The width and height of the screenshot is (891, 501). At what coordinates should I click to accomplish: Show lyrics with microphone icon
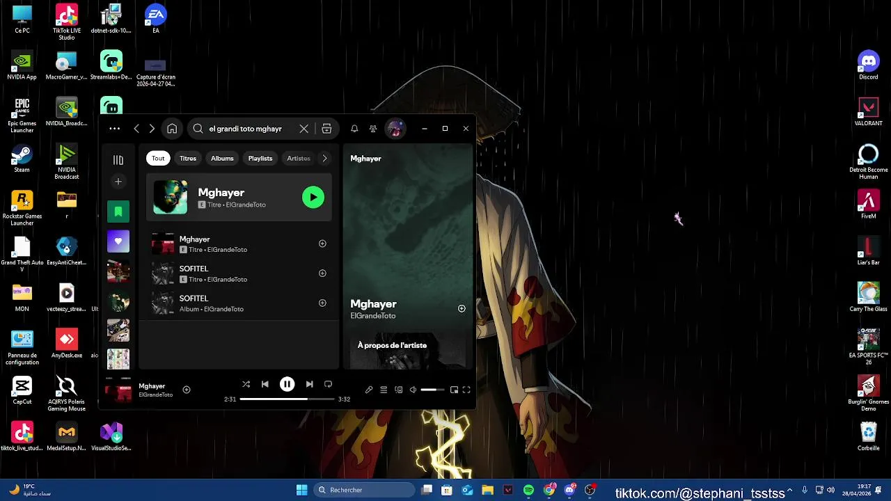[x=369, y=390]
